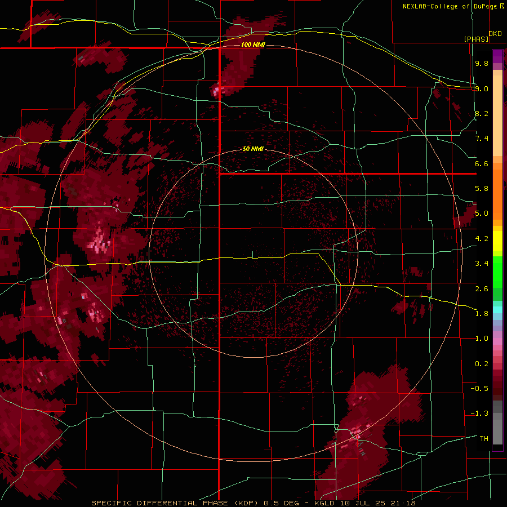Click the 9.0 value on the scale
Screen dimensions: 507x507
[x=482, y=88]
